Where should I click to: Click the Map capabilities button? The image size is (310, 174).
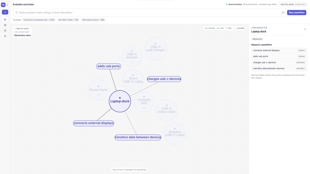click(297, 12)
